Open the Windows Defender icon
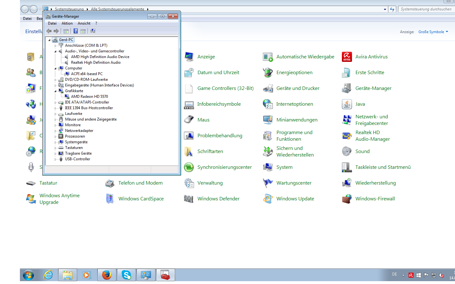This screenshot has height=284, width=455. (189, 199)
